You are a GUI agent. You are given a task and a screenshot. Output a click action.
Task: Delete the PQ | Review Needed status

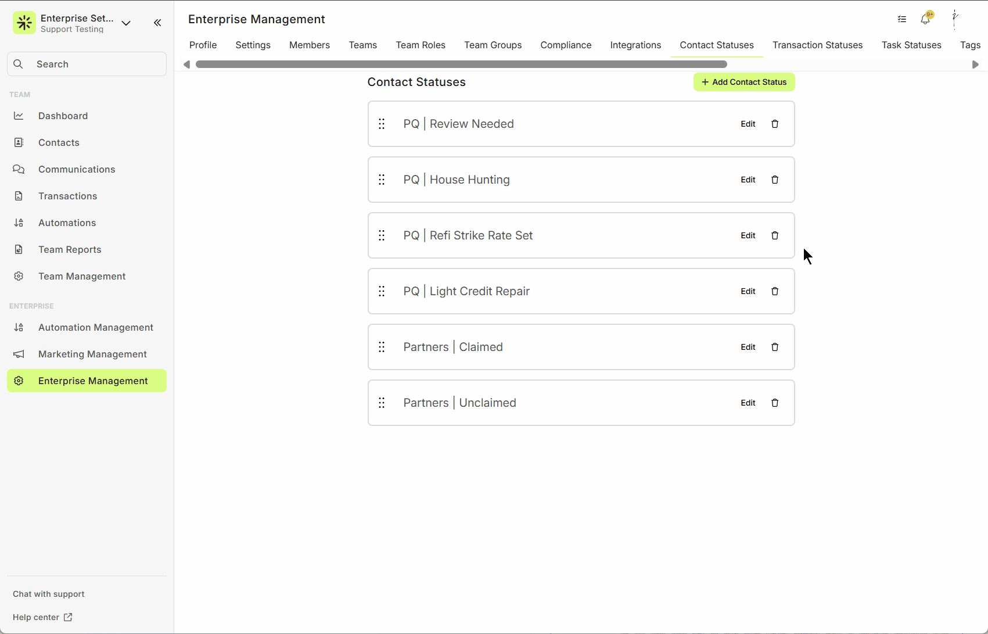(774, 124)
